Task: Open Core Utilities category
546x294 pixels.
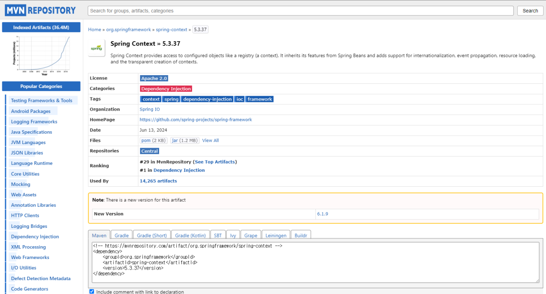Action: (25, 174)
